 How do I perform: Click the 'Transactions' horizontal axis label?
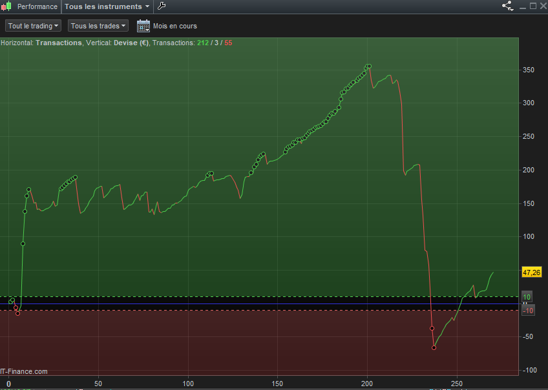59,43
